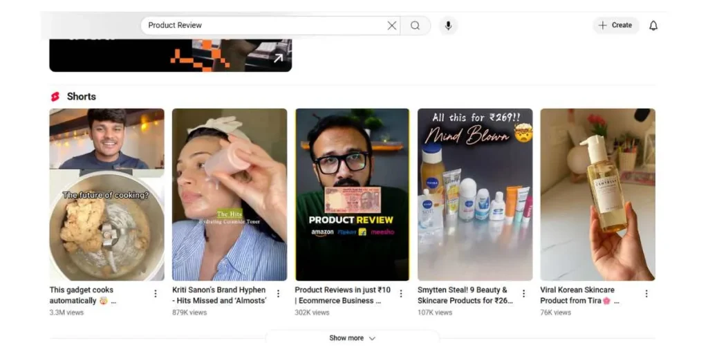Play 'The future of cooking?' short thumbnail
The image size is (708, 354).
tap(107, 194)
